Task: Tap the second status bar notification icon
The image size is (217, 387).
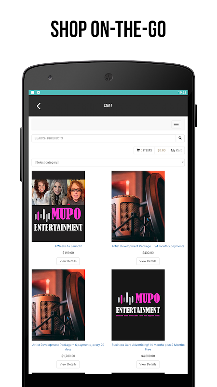Action: tap(39, 92)
